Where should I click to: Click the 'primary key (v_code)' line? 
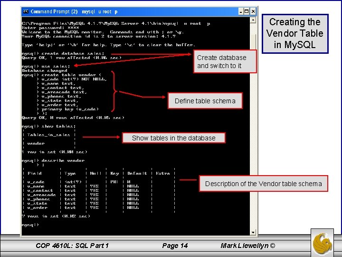click(x=67, y=109)
